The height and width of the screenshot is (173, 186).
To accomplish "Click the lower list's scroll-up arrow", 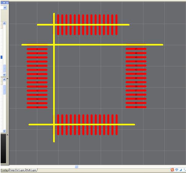I will [4, 79].
